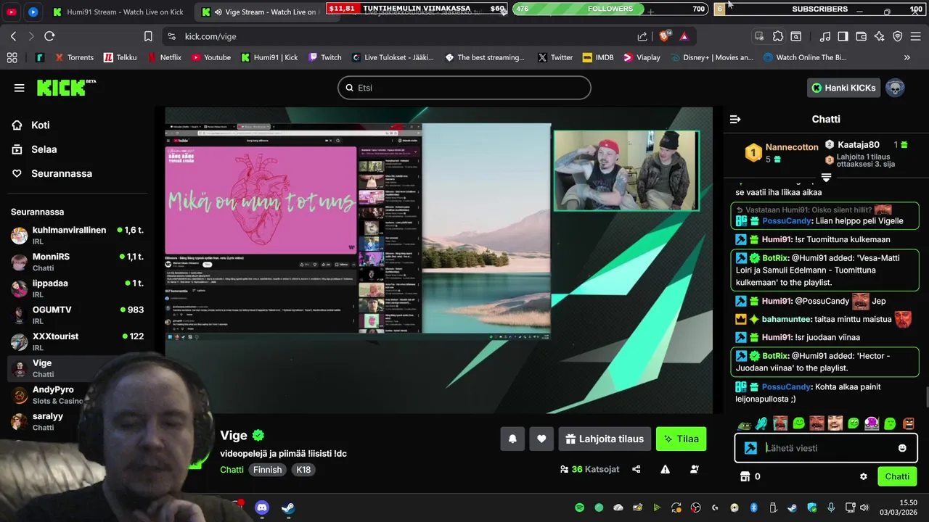Go to Koti in the sidebar
Screen dimensions: 929x522
pos(31,125)
